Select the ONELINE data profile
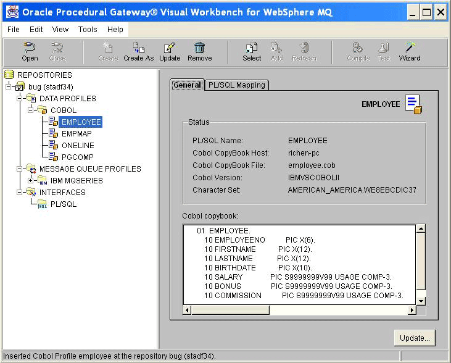The height and width of the screenshot is (363, 451). coord(78,145)
